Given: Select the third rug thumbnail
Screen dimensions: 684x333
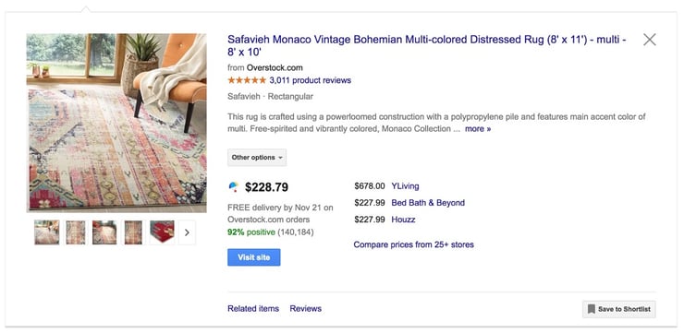Looking at the screenshot, I should click(104, 232).
